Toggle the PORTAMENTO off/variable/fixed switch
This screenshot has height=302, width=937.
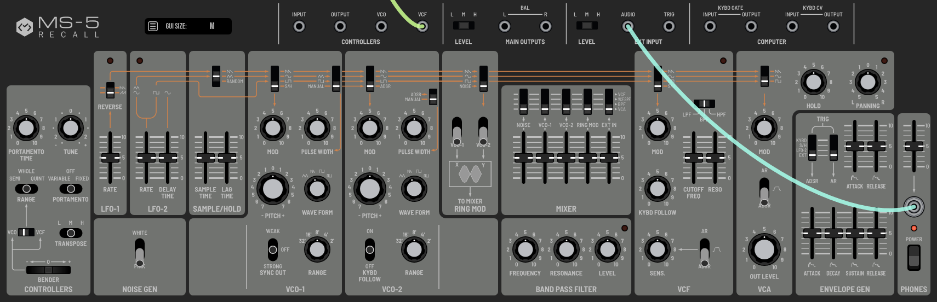71,189
